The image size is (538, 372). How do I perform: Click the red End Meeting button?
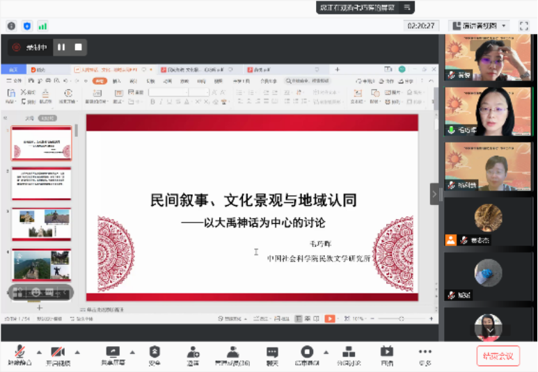click(x=498, y=355)
